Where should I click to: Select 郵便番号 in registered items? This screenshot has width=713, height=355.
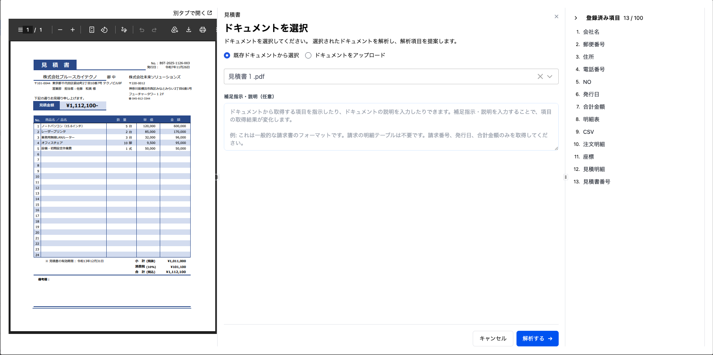(594, 44)
